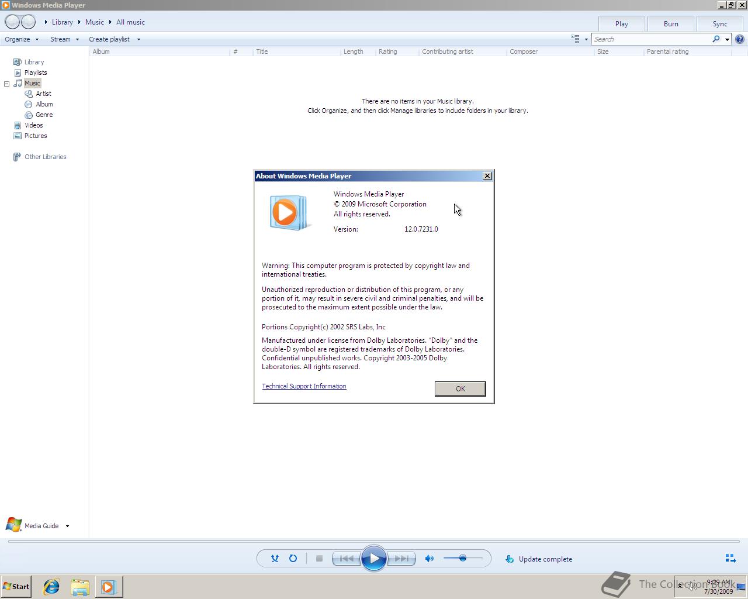The width and height of the screenshot is (748, 599).
Task: Switch to the Burn tab
Action: [x=670, y=23]
